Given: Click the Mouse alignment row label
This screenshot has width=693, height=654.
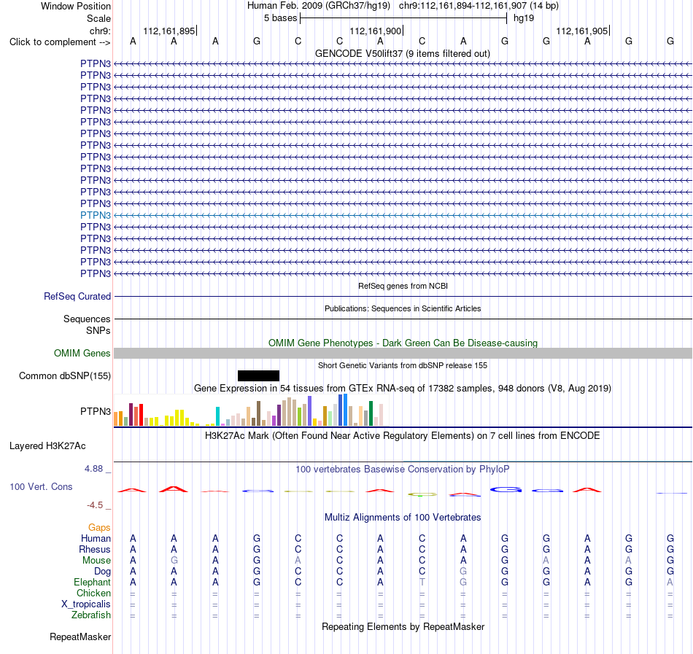Looking at the screenshot, I should click(96, 561).
